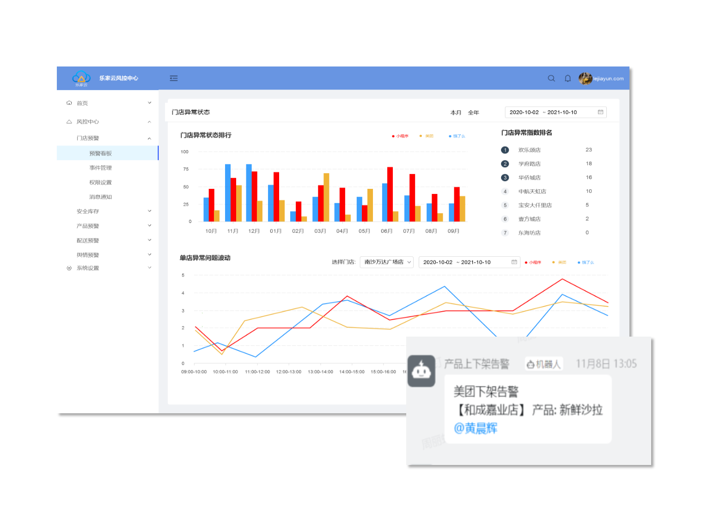Select 权限设置 in the sidebar
Image resolution: width=708 pixels, height=531 pixels.
tap(100, 182)
